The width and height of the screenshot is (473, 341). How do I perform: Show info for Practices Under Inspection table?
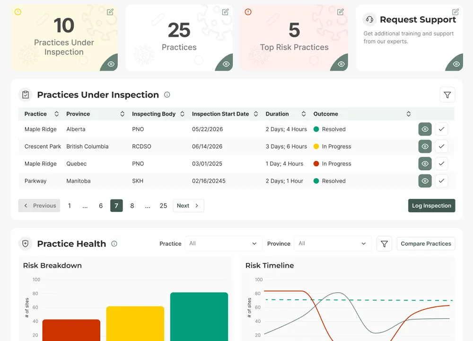[167, 95]
